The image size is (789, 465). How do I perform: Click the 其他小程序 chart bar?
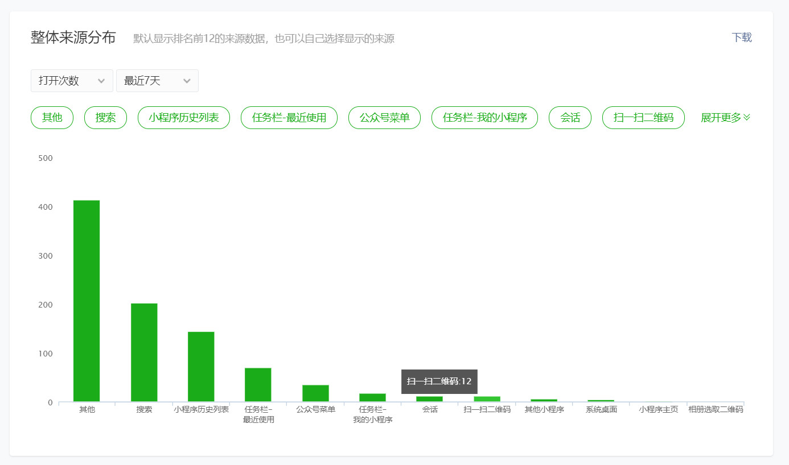(x=544, y=401)
